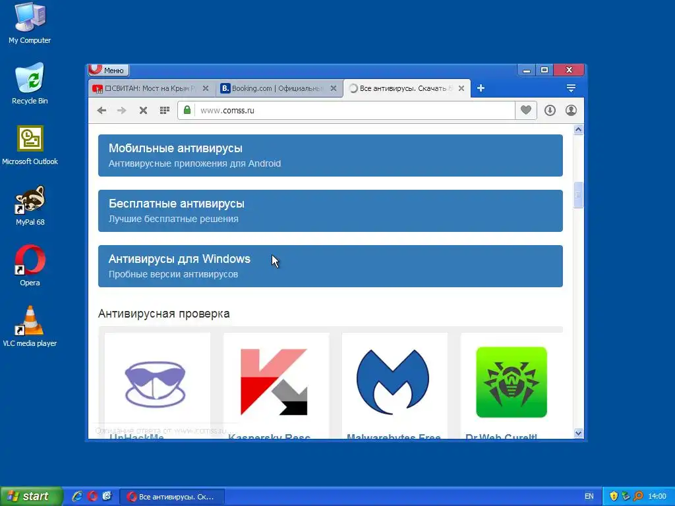Click the Все антивирусы taskbar button
The width and height of the screenshot is (675, 506).
172,497
